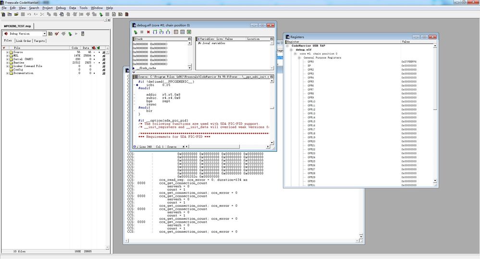This screenshot has height=259, width=480.
Task: Collapse the CodeWarrior USB TAP node
Action: coord(287,46)
